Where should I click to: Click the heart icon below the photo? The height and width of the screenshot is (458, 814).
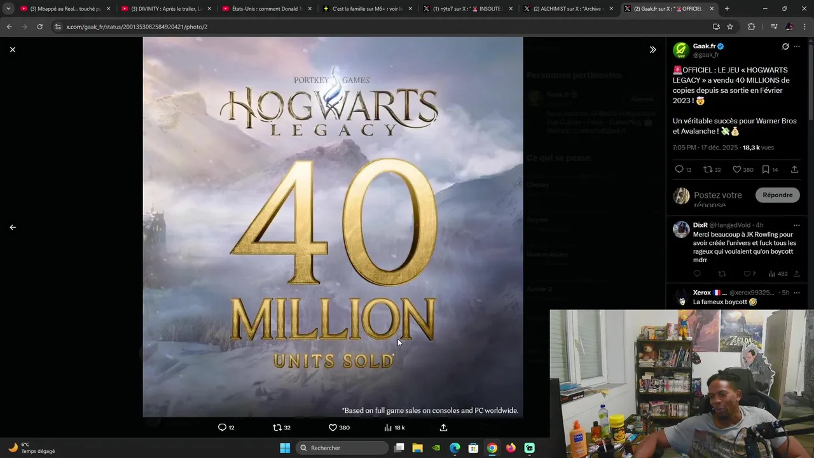click(x=333, y=427)
